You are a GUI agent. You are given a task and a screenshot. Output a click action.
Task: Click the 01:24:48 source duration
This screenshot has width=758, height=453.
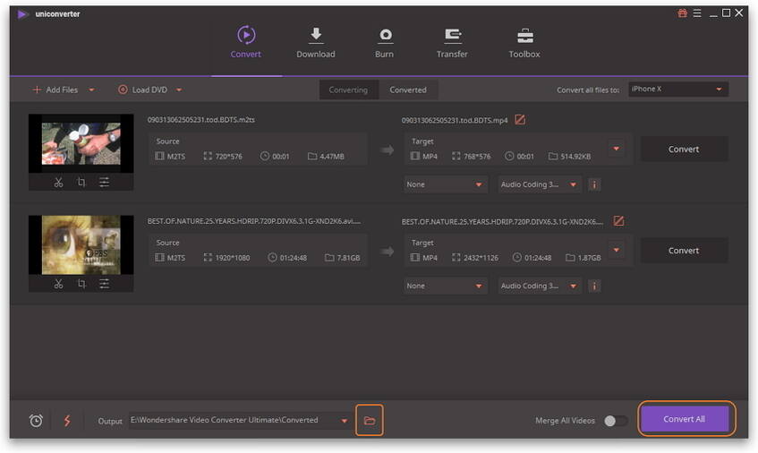293,258
